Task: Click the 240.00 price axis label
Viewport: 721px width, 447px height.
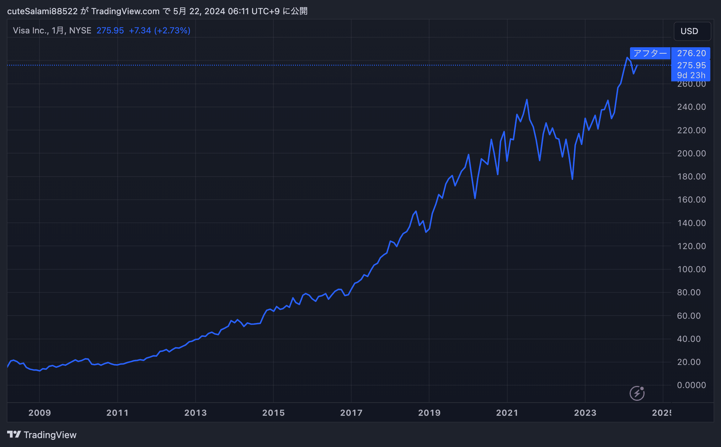Action: pos(691,107)
